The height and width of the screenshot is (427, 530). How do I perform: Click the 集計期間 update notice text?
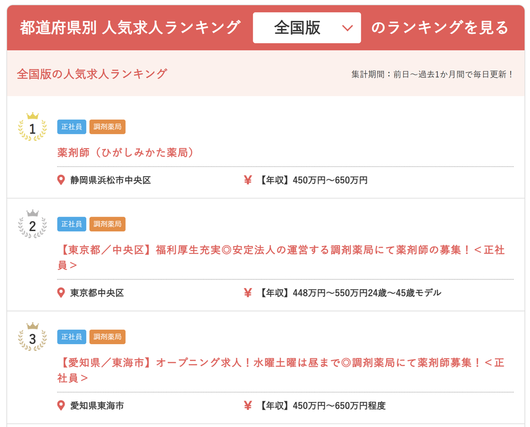click(x=432, y=75)
